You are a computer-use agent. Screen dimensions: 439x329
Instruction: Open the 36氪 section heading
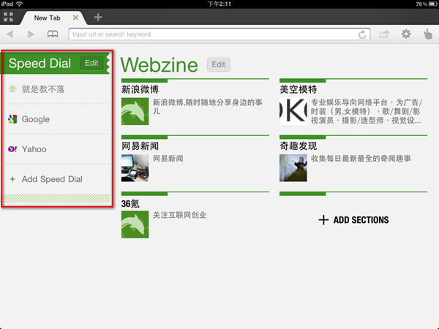130,204
